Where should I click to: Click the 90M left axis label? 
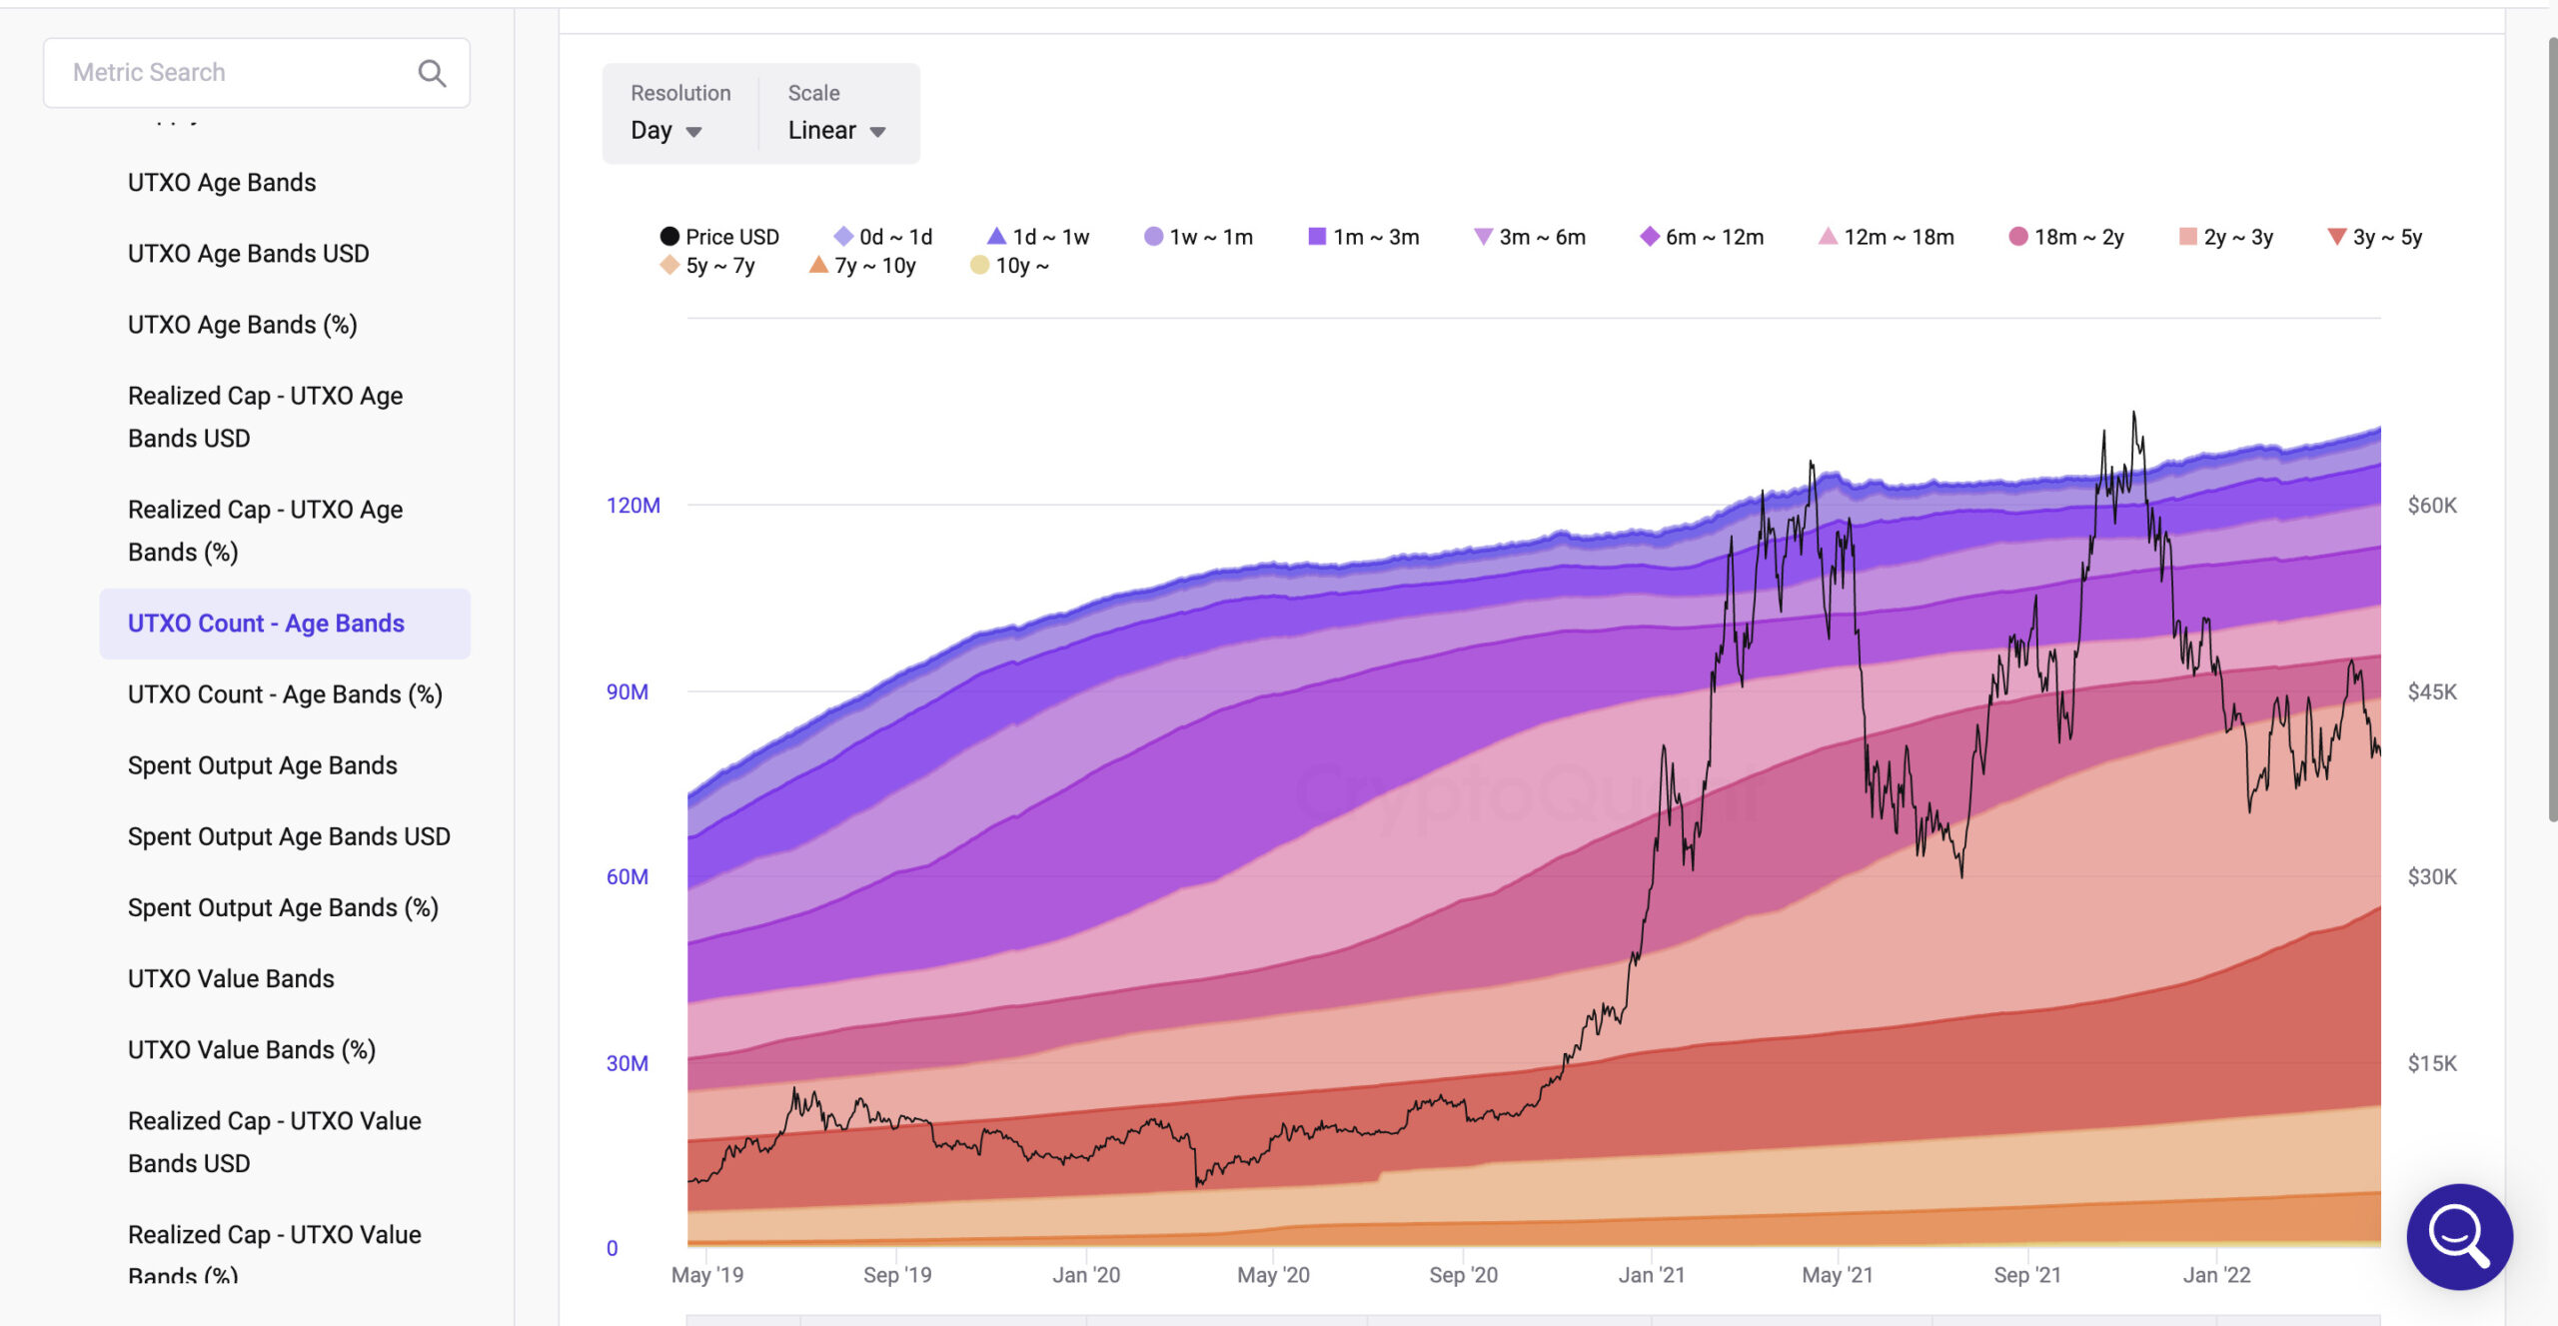628,691
